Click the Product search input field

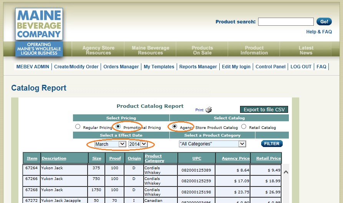point(286,21)
